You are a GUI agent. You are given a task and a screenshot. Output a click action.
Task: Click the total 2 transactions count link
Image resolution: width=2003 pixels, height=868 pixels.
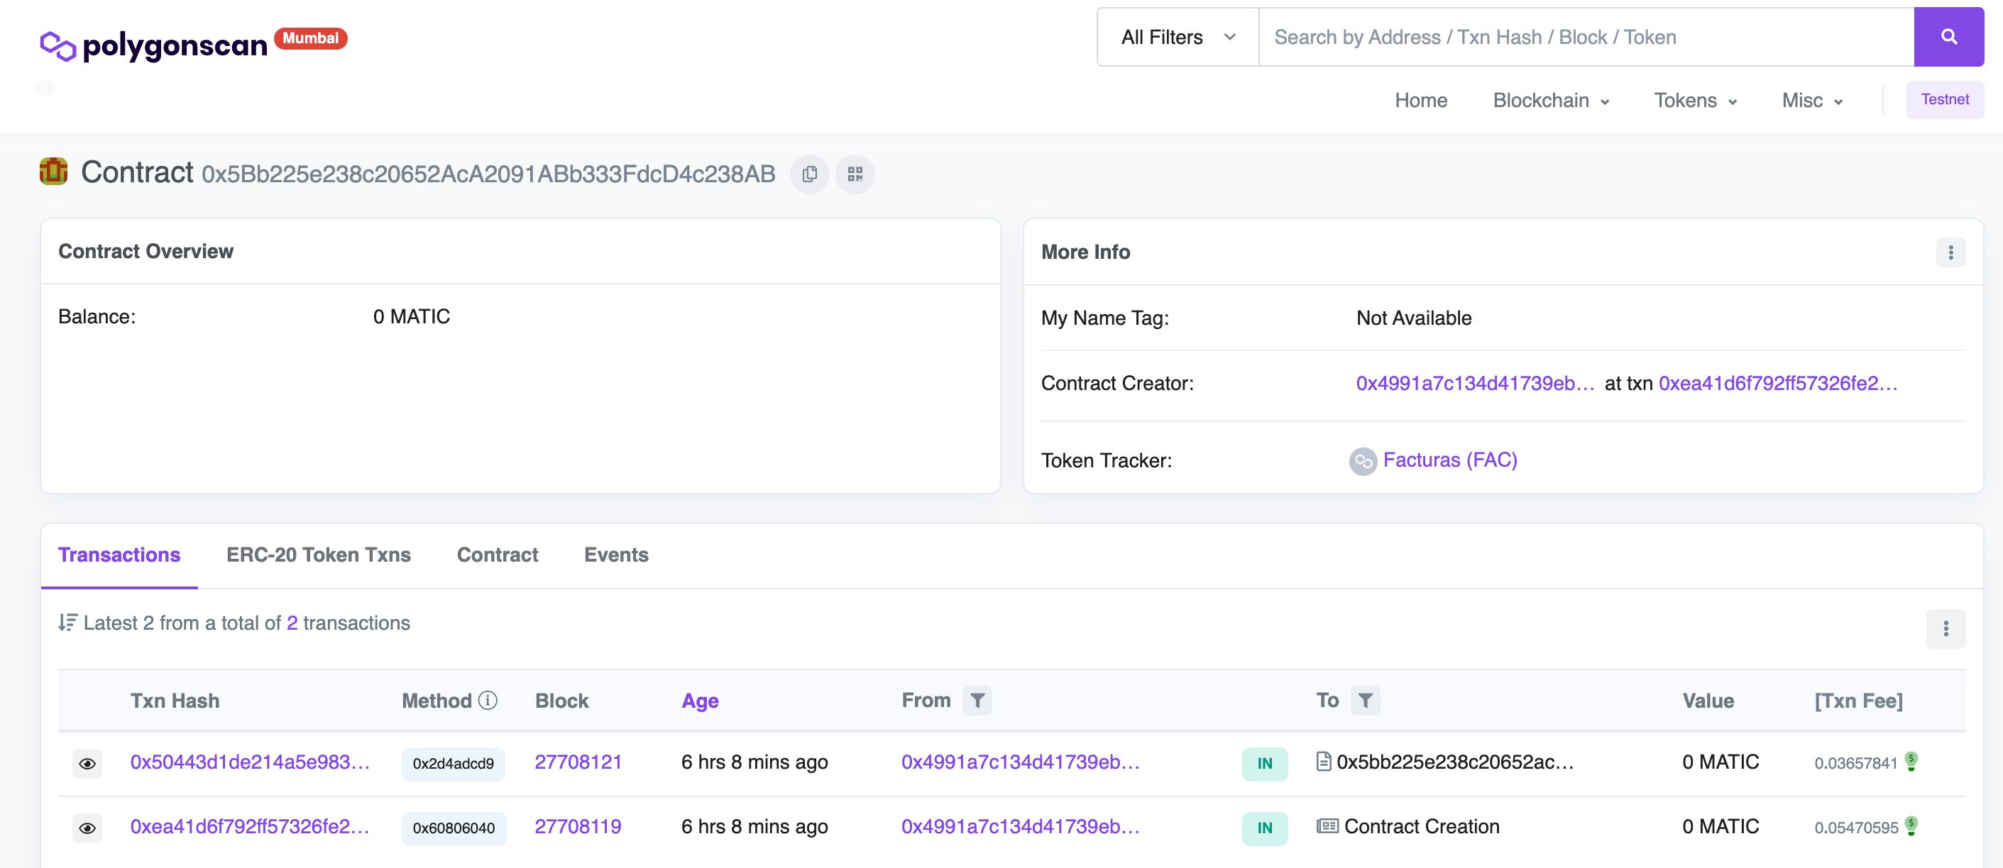pyautogui.click(x=292, y=623)
